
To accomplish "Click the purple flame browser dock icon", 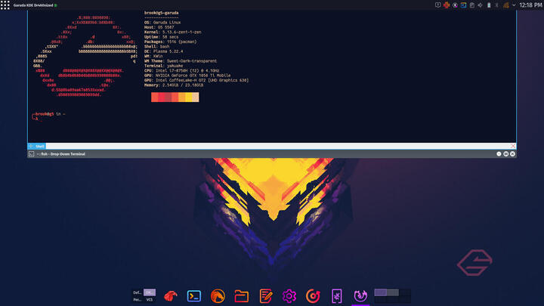I will click(360, 296).
